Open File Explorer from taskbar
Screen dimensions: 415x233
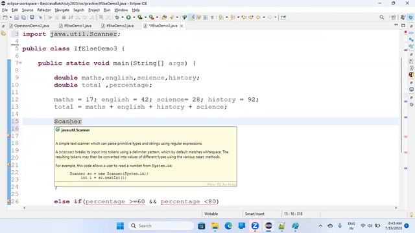215,226
